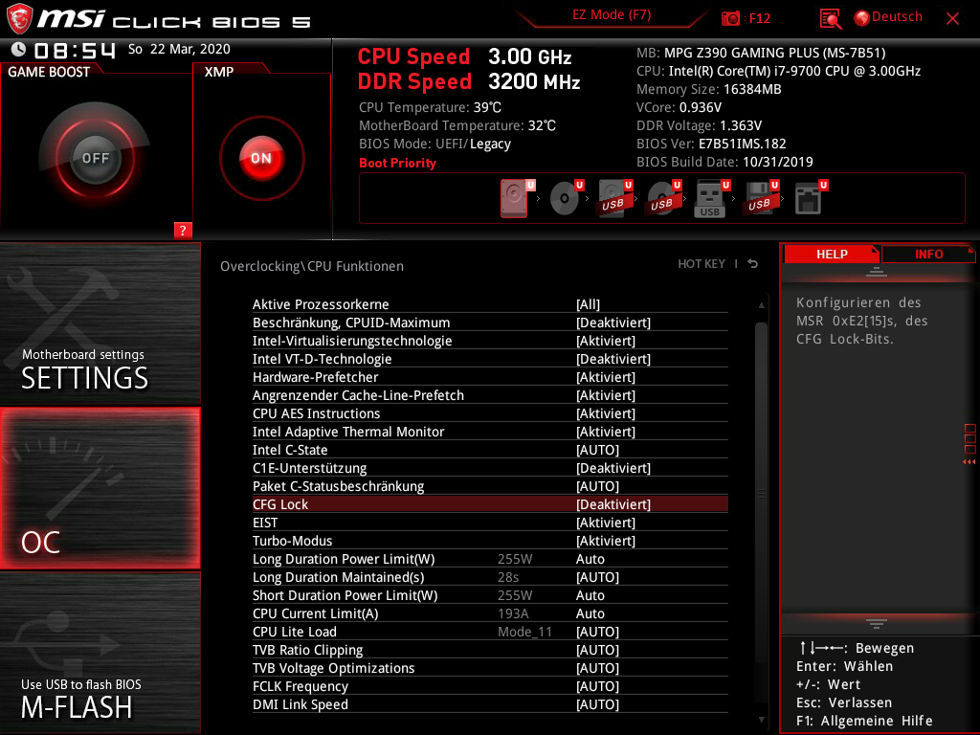Open the BIOS search magnifier icon

click(830, 19)
